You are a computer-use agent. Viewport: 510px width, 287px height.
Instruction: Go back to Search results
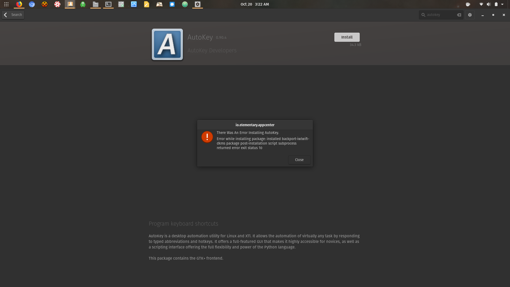pyautogui.click(x=12, y=15)
